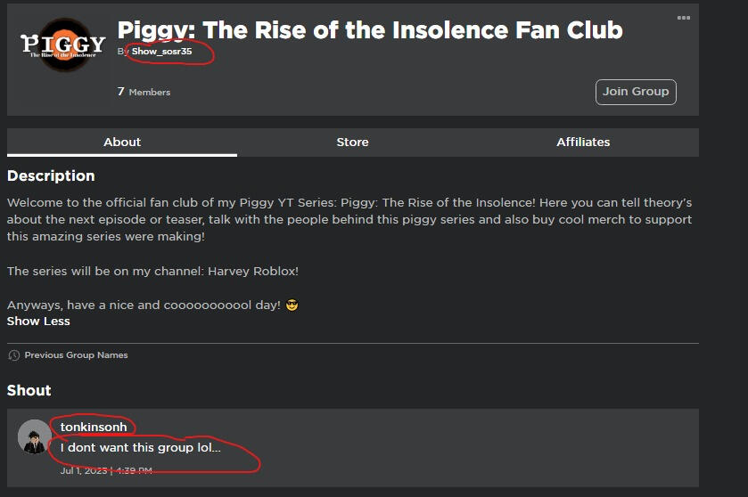Collapse the description with Show Less
The image size is (748, 497).
(38, 321)
